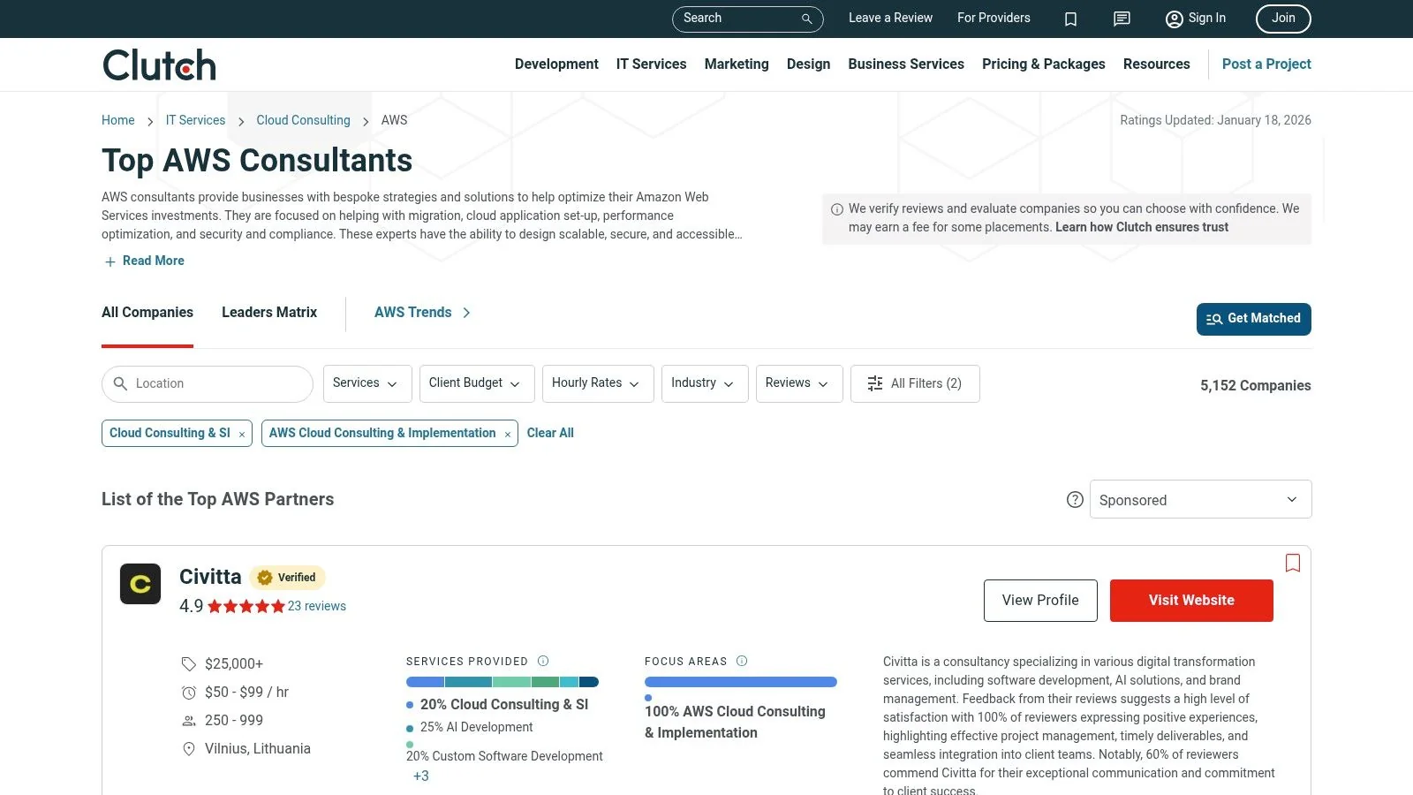Click the Visit Website button for Civitta
The height and width of the screenshot is (795, 1413).
click(1190, 600)
